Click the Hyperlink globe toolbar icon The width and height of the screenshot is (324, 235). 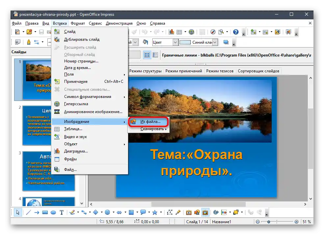191,32
